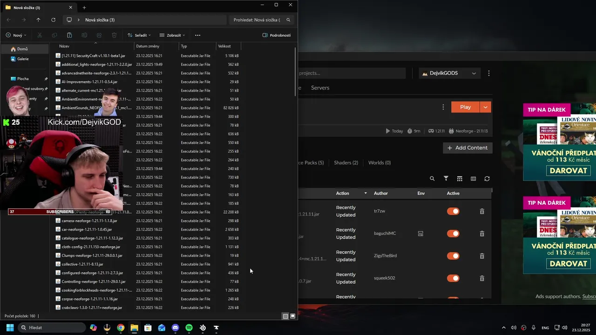
Task: Sort by Velikost column header
Action: coord(228,46)
